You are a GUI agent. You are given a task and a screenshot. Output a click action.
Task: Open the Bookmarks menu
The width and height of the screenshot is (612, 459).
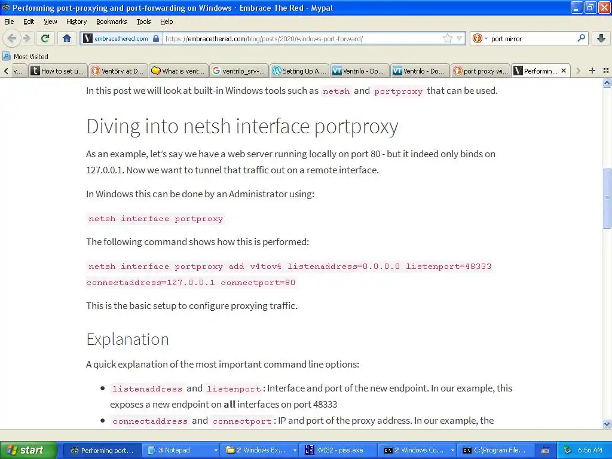pos(111,22)
